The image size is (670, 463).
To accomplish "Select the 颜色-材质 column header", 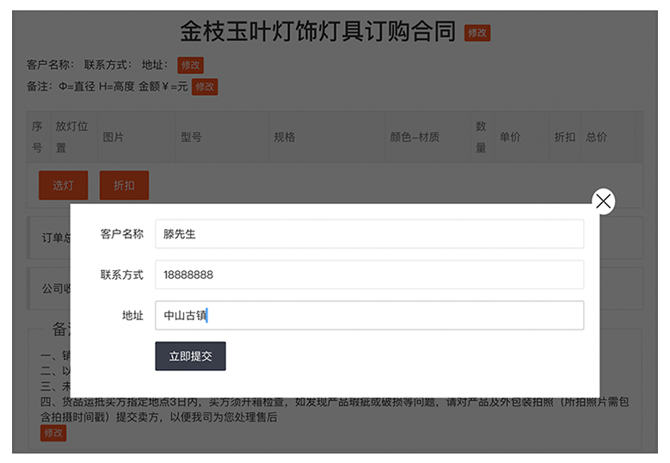I will 415,137.
